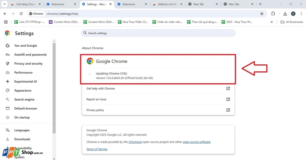Open the tab search dropdown arrow
The height and width of the screenshot is (160, 306).
coord(4,4)
